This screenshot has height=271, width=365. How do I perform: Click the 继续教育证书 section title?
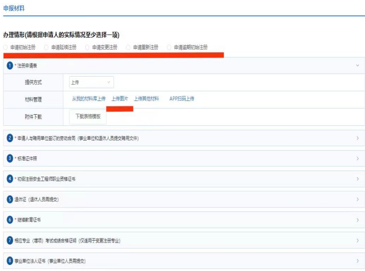pos(29,220)
